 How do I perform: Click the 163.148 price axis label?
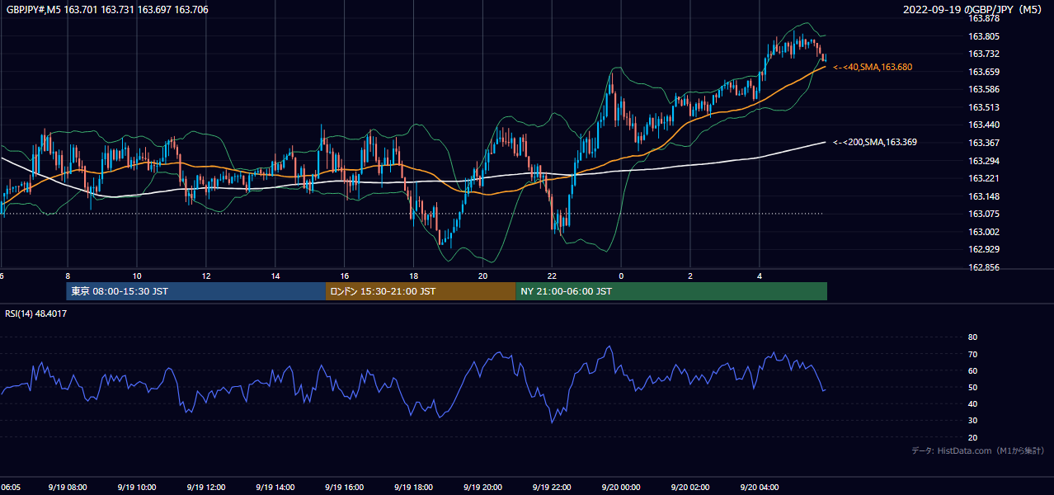[x=983, y=196]
